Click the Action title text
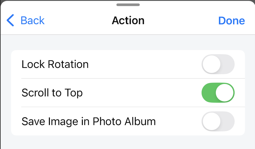The width and height of the screenshot is (255, 149). click(128, 21)
